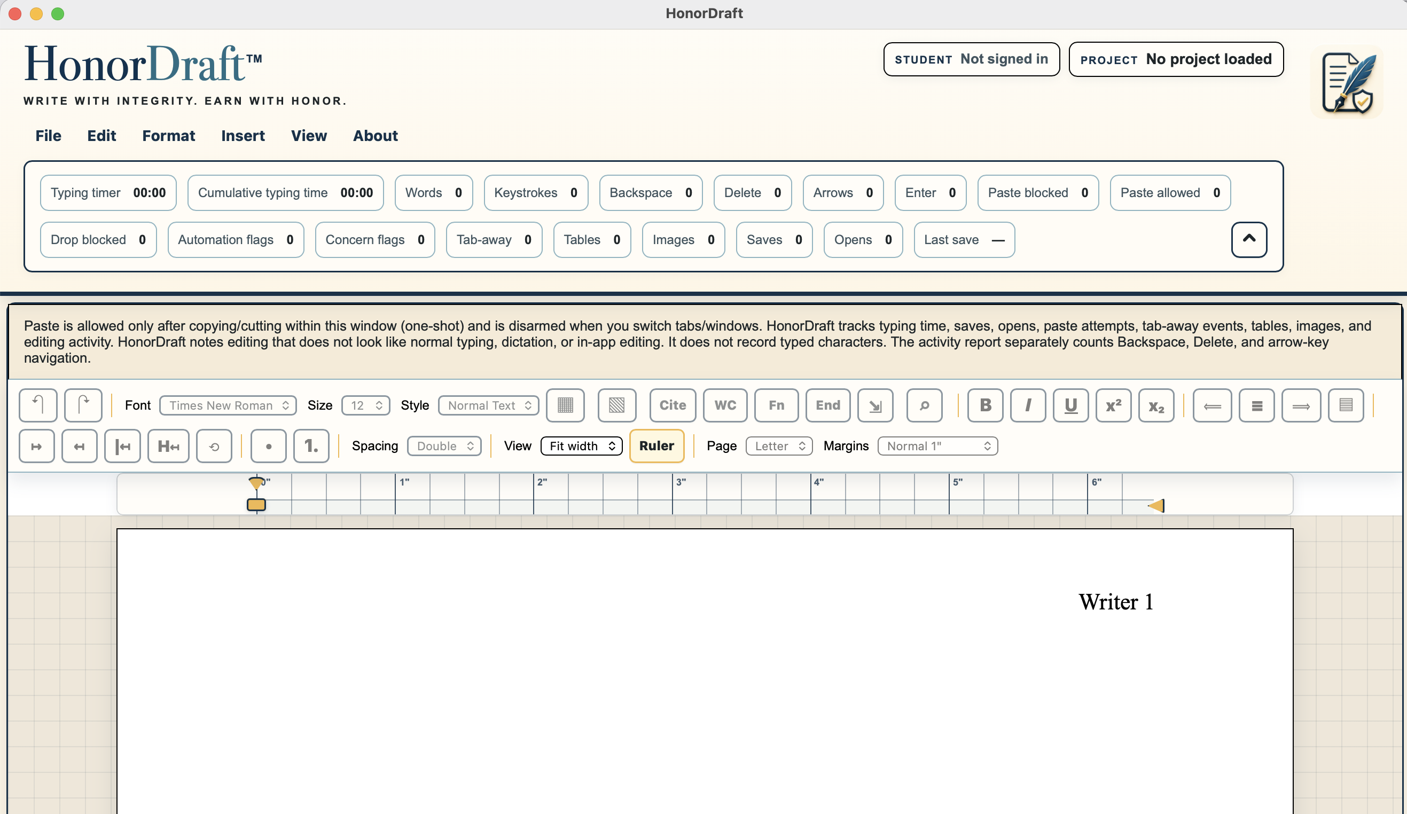Click the hanging indent H icon
Viewport: 1407px width, 814px height.
tap(168, 445)
